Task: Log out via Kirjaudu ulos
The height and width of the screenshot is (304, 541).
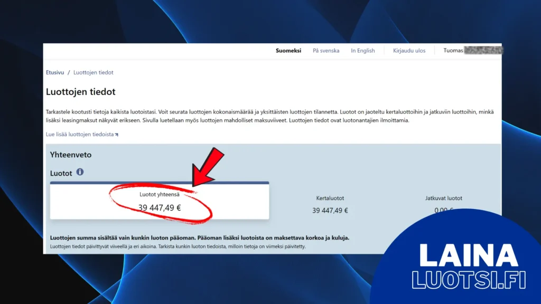Action: [409, 51]
